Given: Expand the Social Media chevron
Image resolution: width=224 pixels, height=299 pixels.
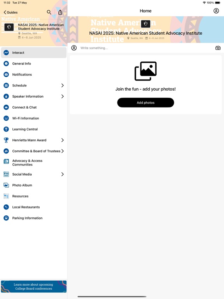Looking at the screenshot, I should coord(63,174).
